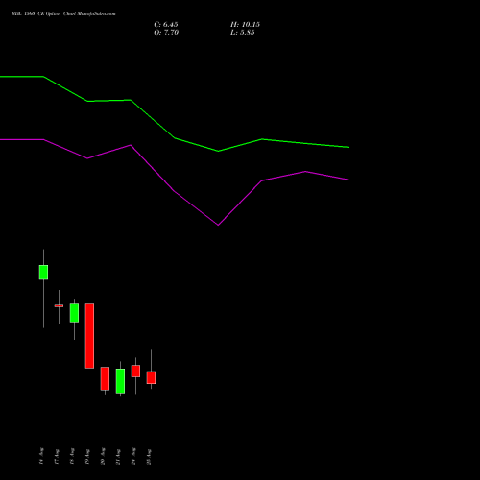Click the 17 Aug small red candlestick
This screenshot has height=480, width=480.
pos(59,306)
